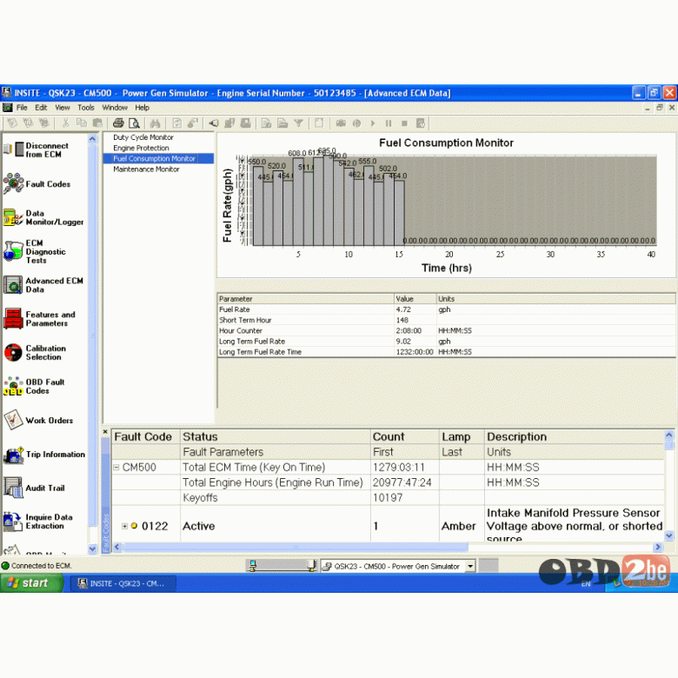Click the Status column header
Viewport: 678px width, 678px height.
pyautogui.click(x=276, y=436)
